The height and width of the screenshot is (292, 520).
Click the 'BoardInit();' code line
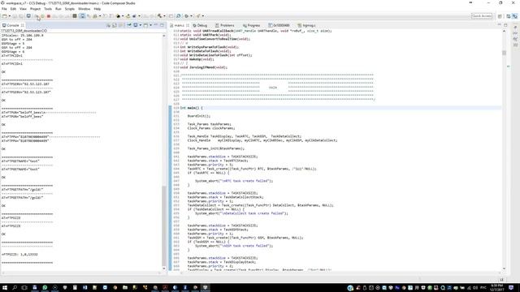coord(198,116)
